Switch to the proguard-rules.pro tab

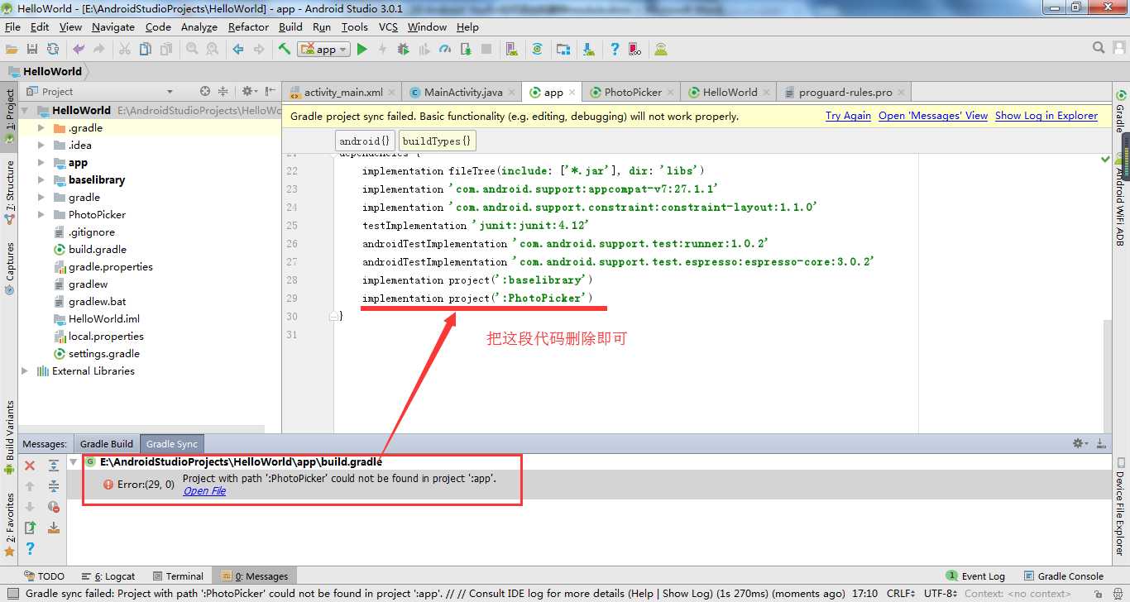click(845, 92)
